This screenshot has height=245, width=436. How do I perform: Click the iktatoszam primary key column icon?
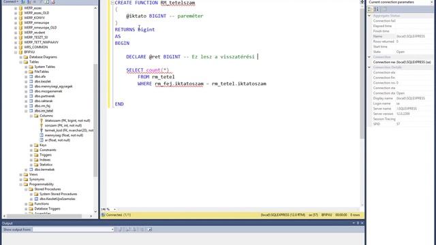[x=42, y=120]
